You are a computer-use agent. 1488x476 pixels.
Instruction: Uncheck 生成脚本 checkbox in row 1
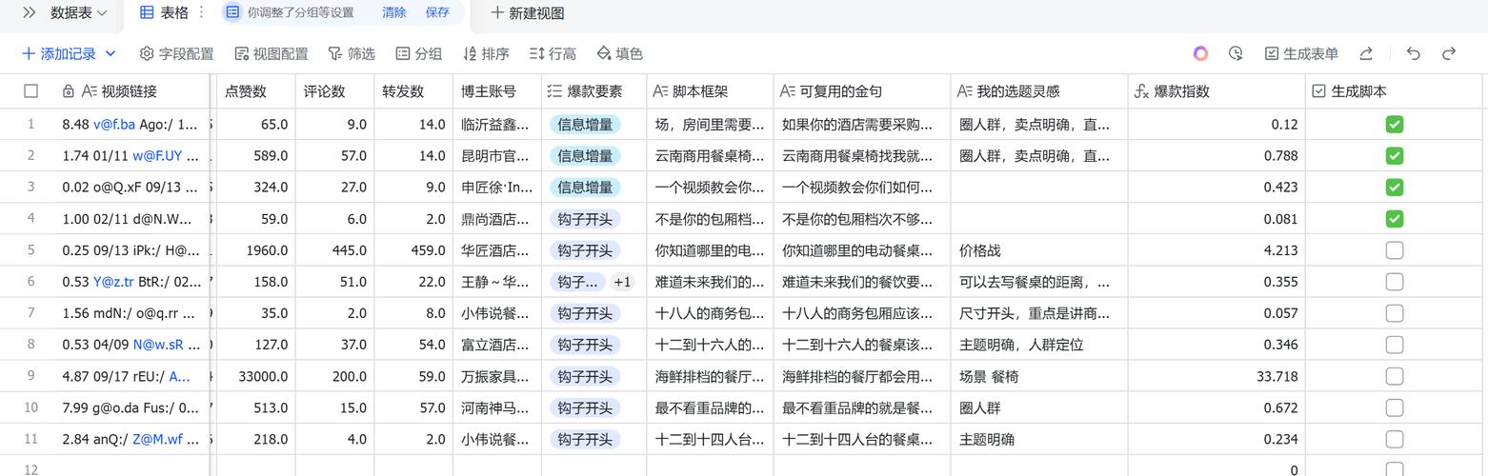1394,125
